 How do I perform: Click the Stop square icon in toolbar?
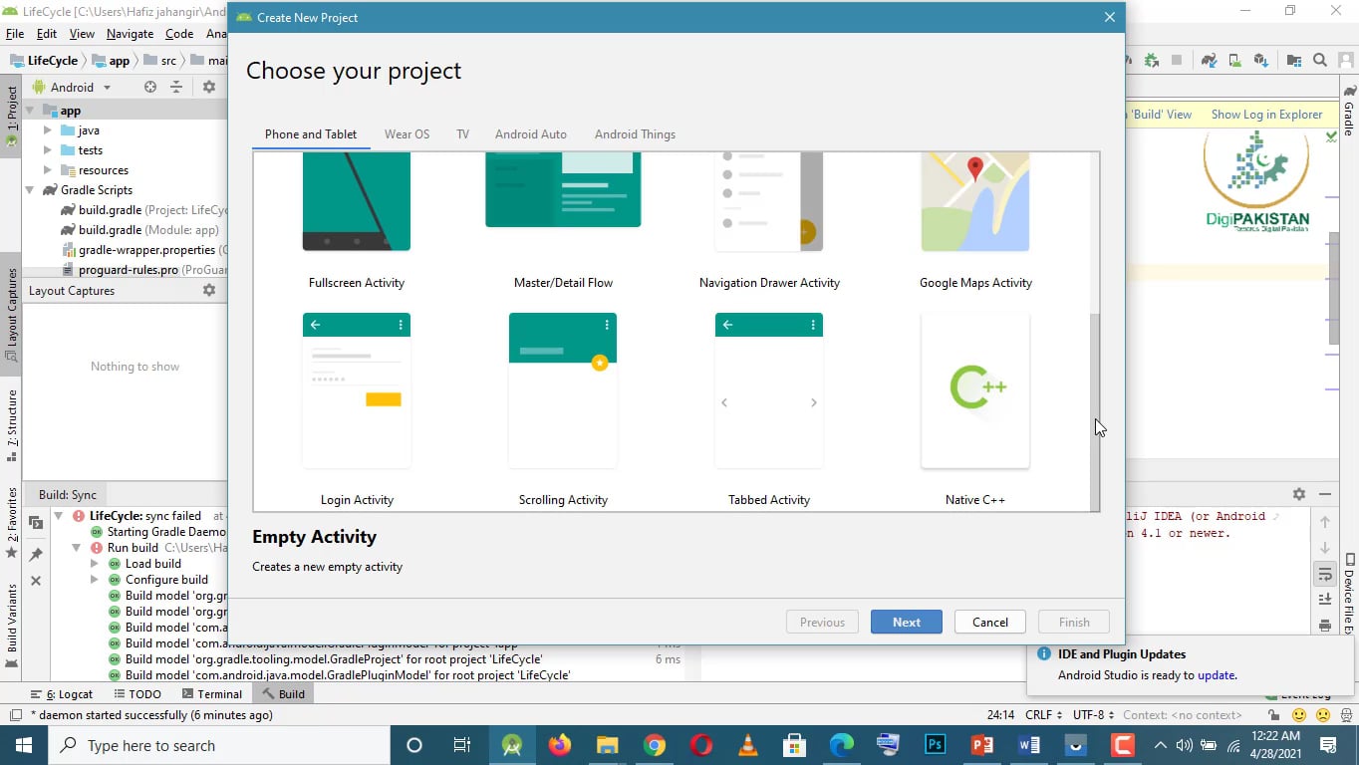pos(1177,61)
